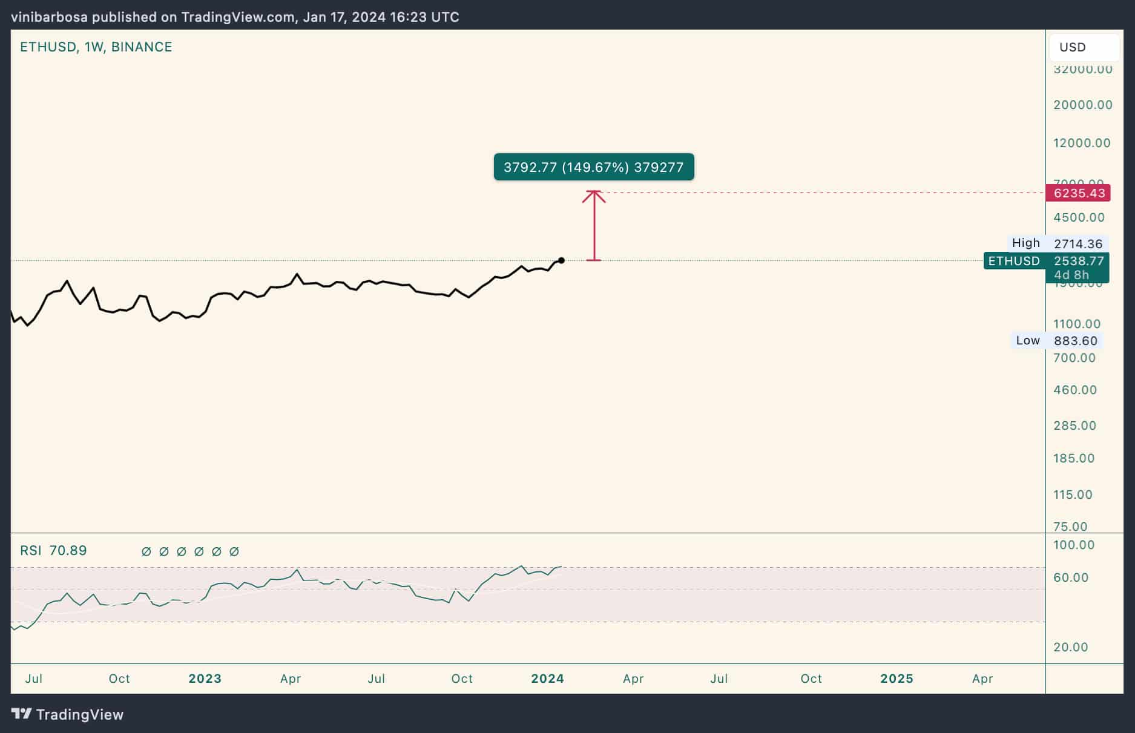Viewport: 1135px width, 733px height.
Task: Click the TradingView logo icon
Action: coord(21,714)
